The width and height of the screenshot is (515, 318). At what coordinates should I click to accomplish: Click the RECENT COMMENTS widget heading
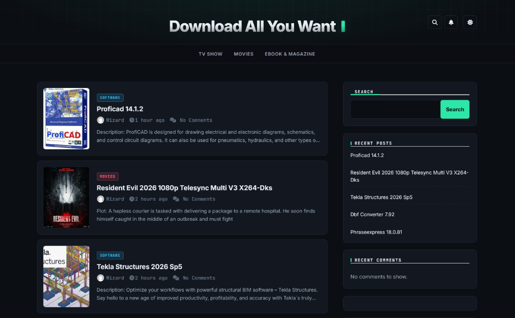377,260
